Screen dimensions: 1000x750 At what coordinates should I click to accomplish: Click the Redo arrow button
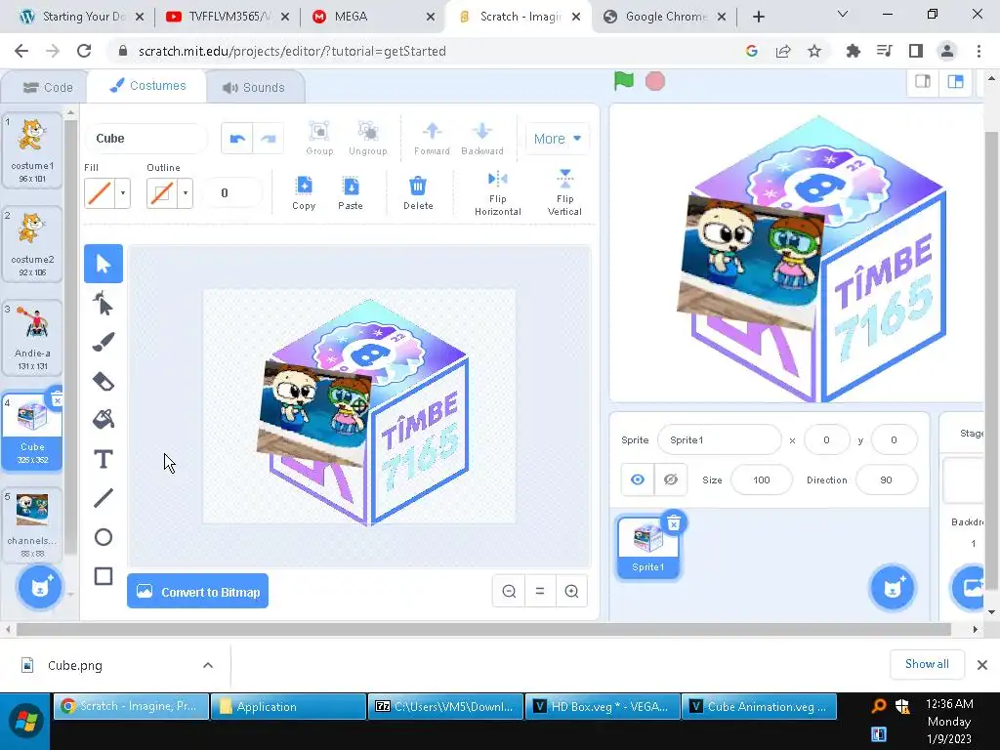coord(269,139)
